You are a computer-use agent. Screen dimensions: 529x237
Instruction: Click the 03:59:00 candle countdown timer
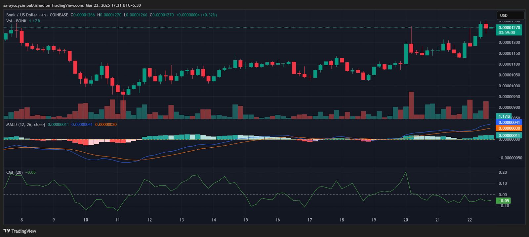[x=507, y=33]
